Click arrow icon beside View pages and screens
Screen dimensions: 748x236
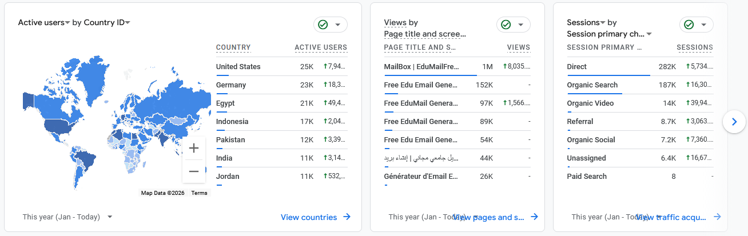(534, 217)
